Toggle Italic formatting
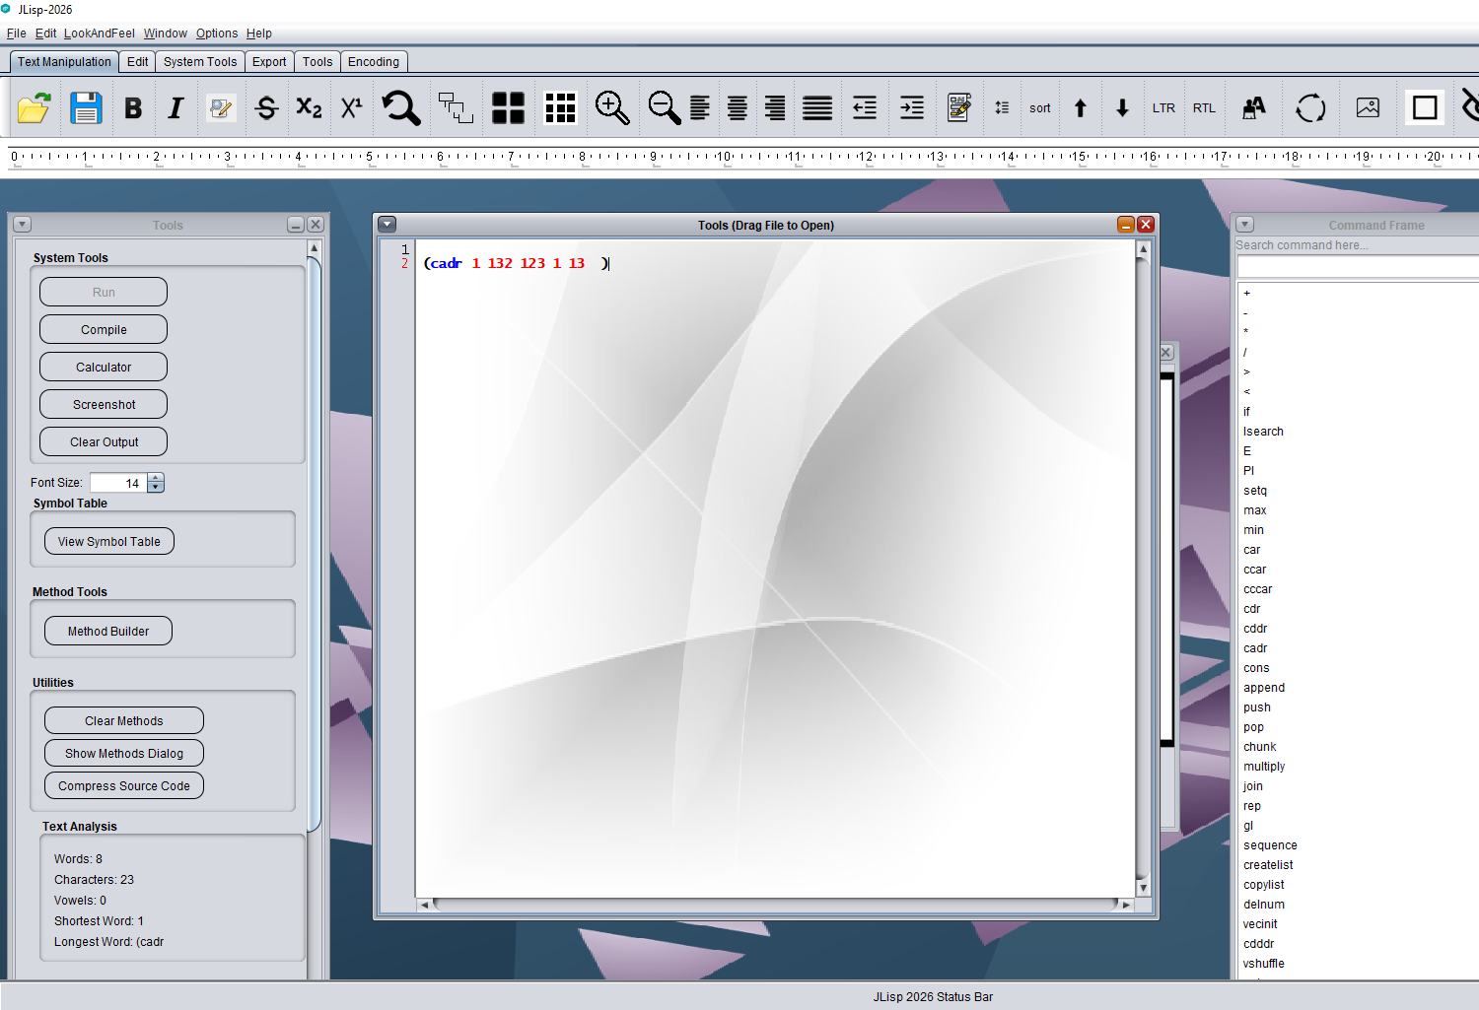 [176, 107]
